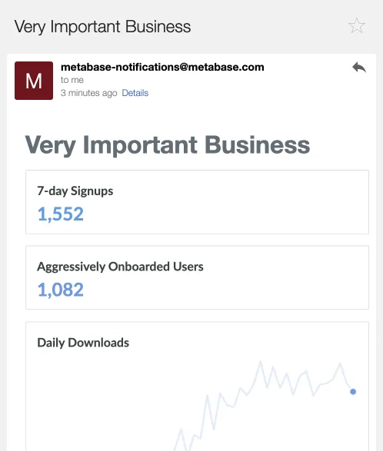
Task: Click the blue end point on chart
Action: (353, 392)
